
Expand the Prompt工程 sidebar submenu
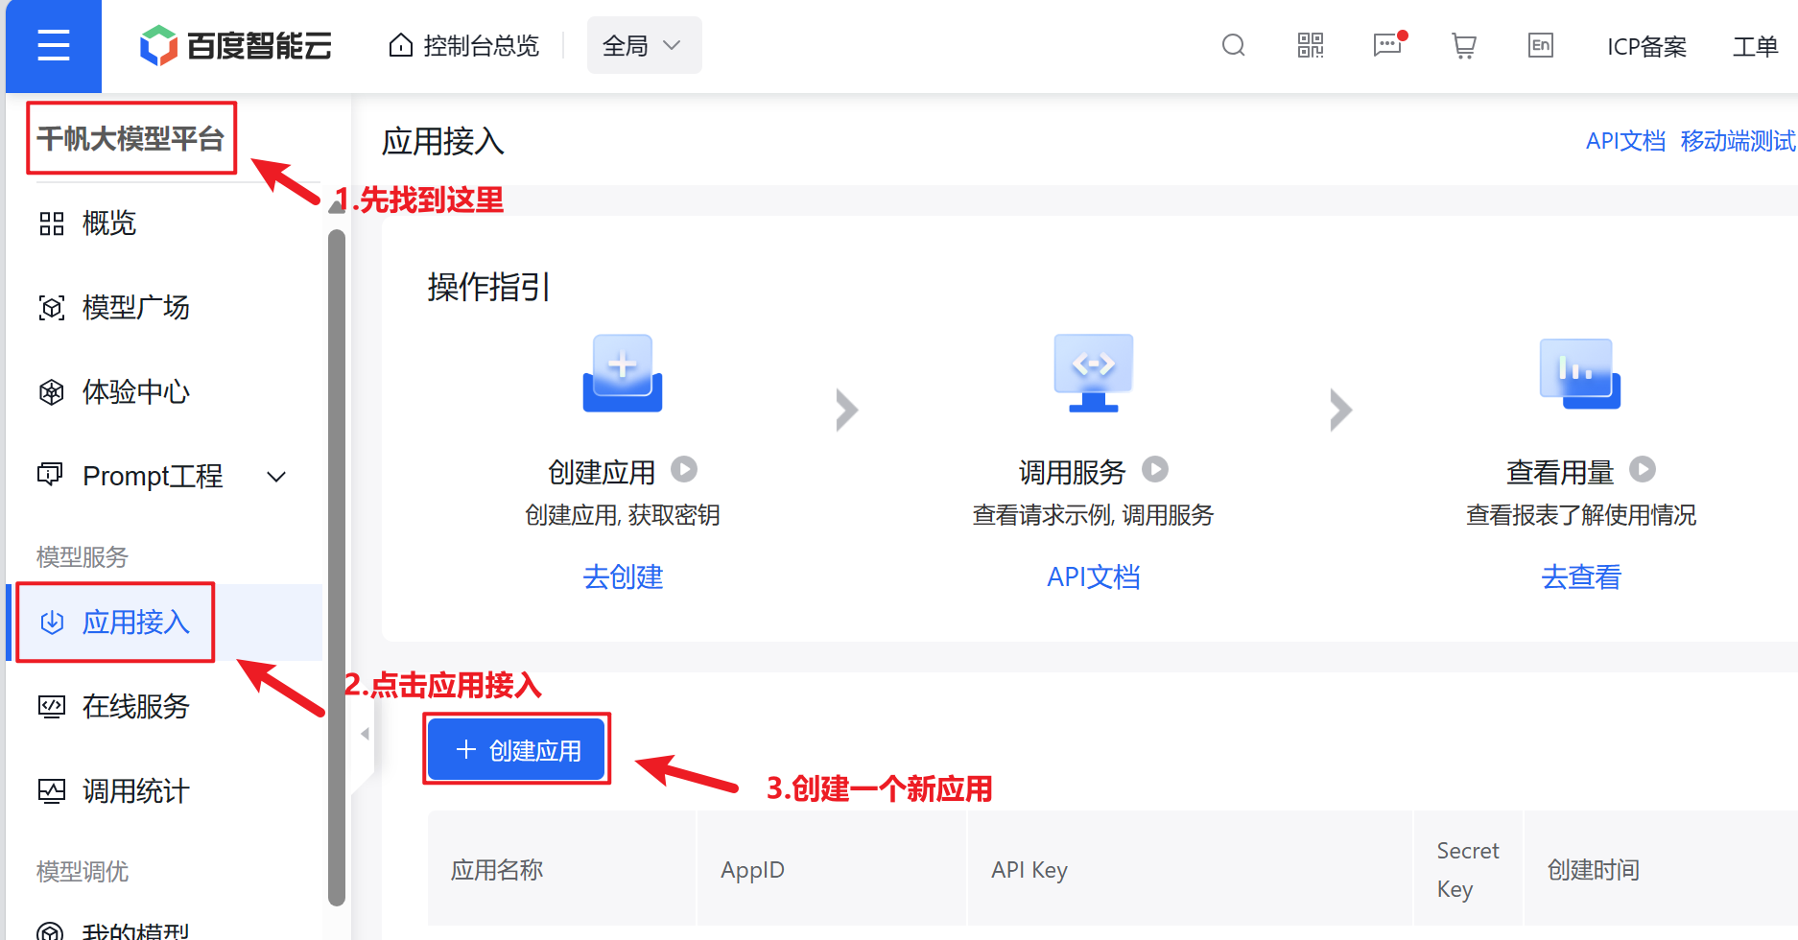point(276,477)
